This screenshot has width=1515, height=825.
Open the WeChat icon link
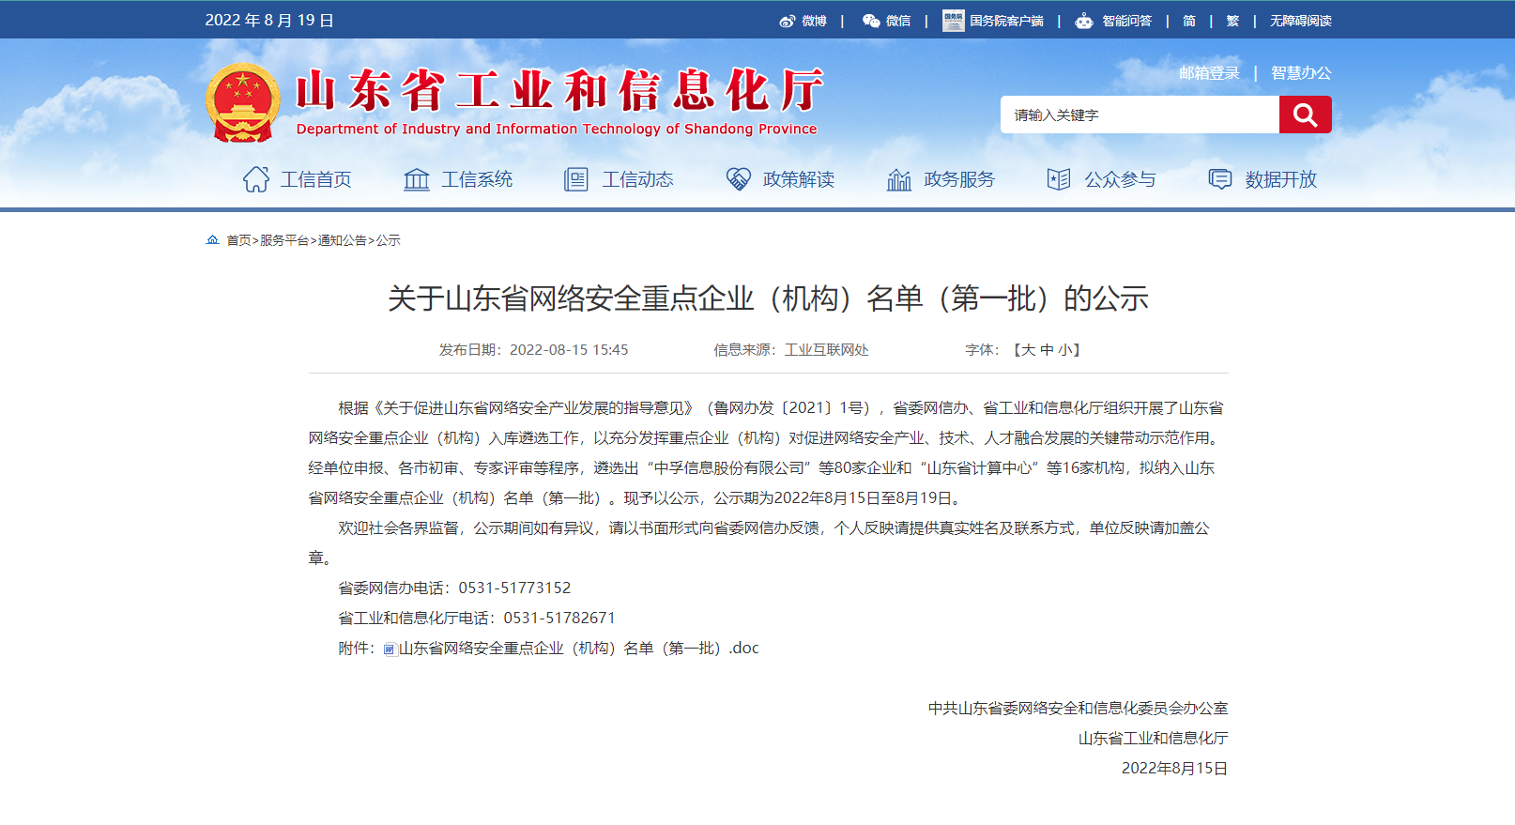[x=871, y=21]
